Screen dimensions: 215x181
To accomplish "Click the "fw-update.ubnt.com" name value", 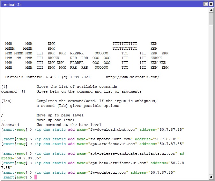I will [x=110, y=139].
